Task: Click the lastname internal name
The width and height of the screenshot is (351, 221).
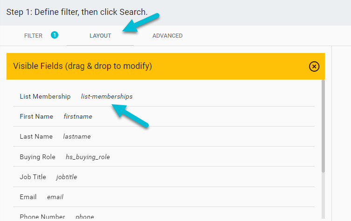Action: click(77, 136)
